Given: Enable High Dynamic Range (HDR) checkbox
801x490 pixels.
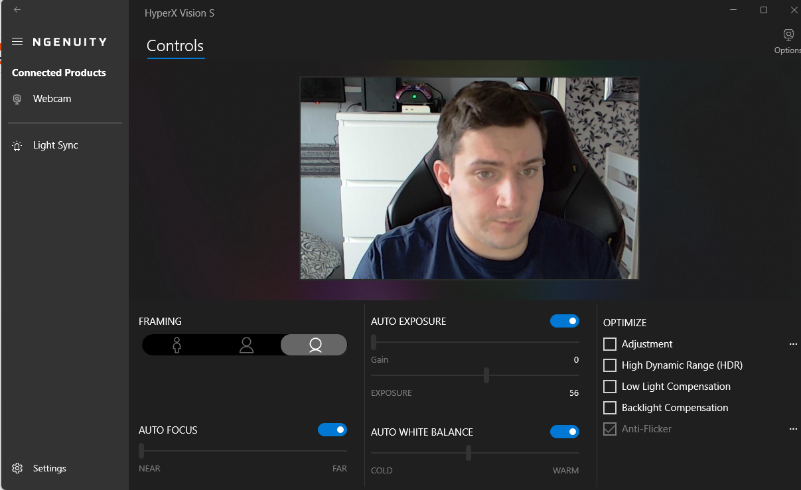Looking at the screenshot, I should [610, 365].
